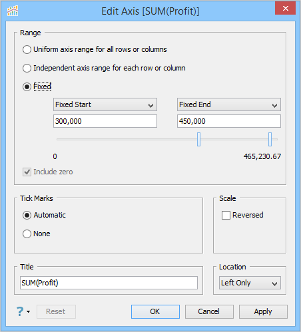Open the blue question mark help icon

[20, 311]
